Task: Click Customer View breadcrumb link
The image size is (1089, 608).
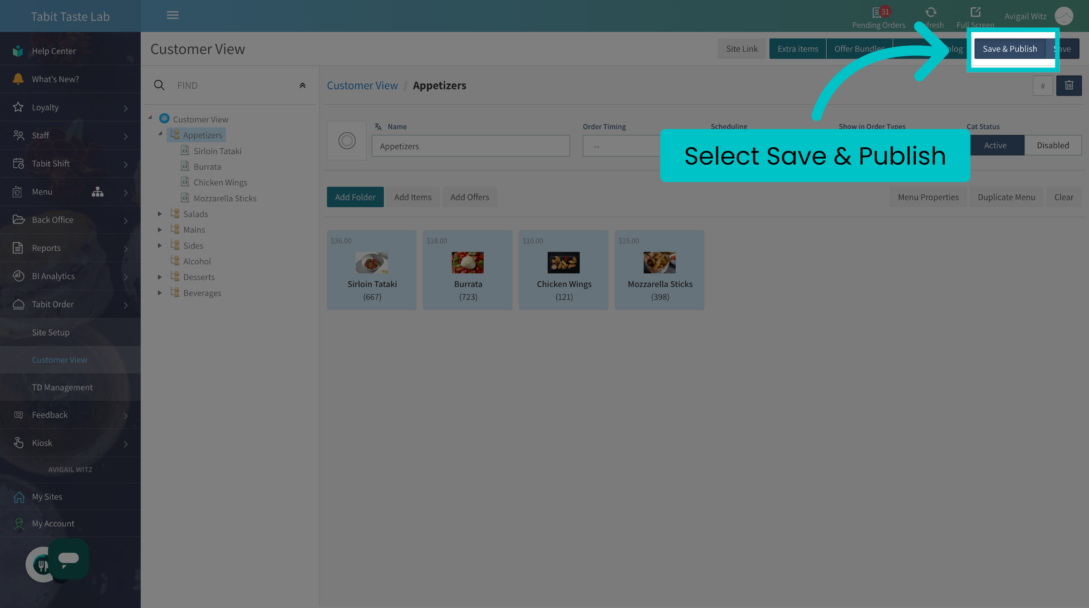Action: coord(362,85)
